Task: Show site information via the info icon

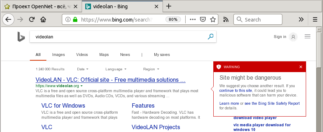Action: pos(68,19)
